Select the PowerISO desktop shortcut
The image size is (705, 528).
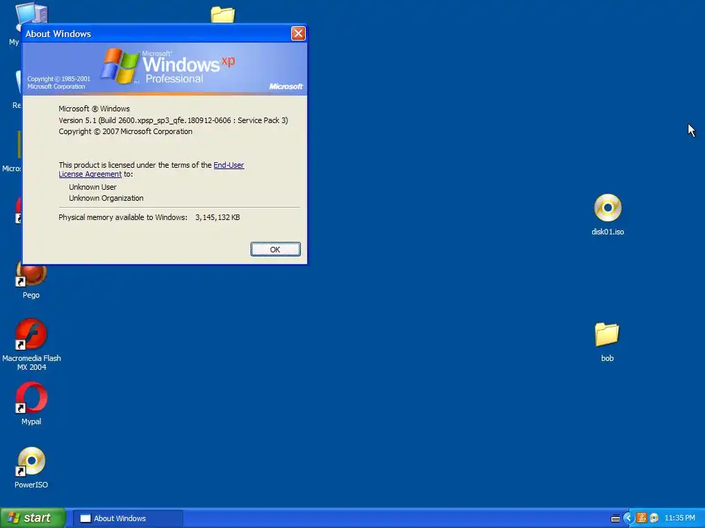pyautogui.click(x=31, y=467)
